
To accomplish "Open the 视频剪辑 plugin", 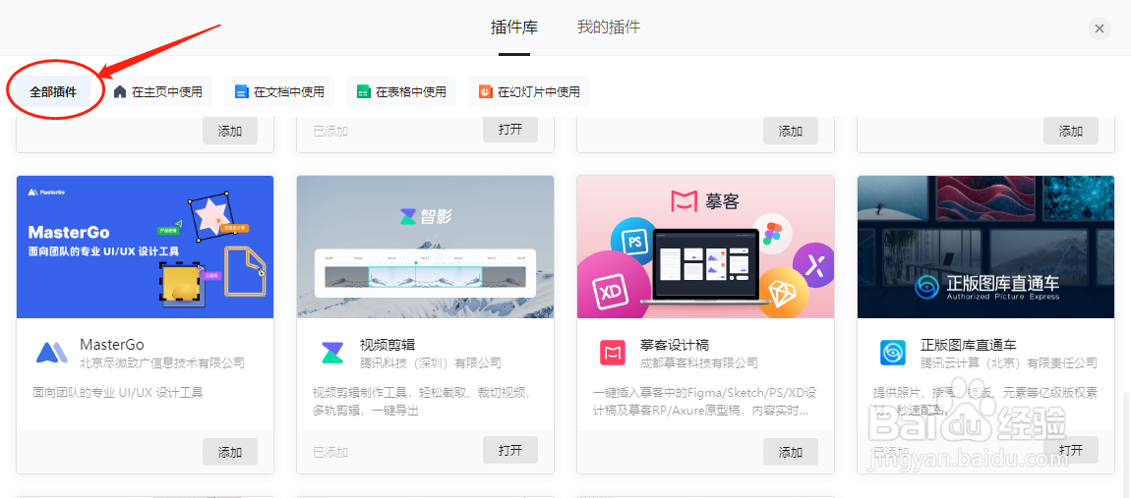I will point(510,451).
